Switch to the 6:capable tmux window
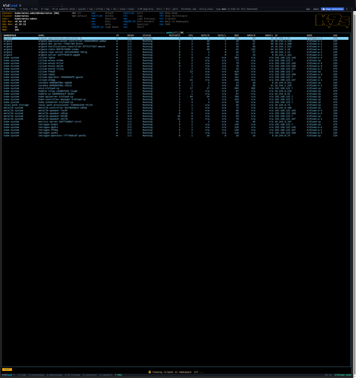Viewport: 356px width, 378px height. tap(106, 375)
